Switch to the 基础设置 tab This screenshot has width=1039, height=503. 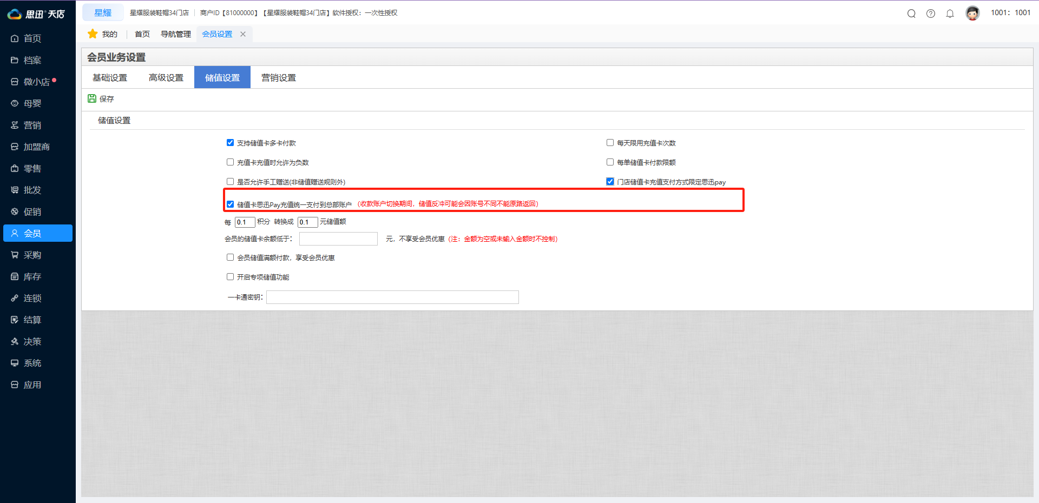pyautogui.click(x=110, y=77)
